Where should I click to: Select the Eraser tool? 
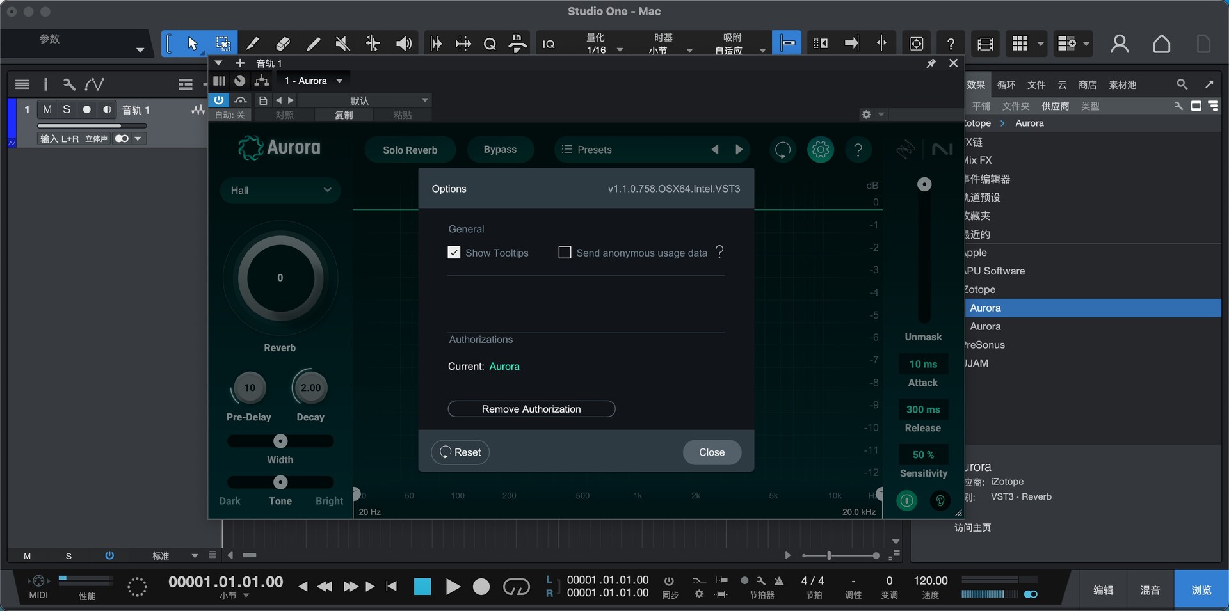point(282,44)
